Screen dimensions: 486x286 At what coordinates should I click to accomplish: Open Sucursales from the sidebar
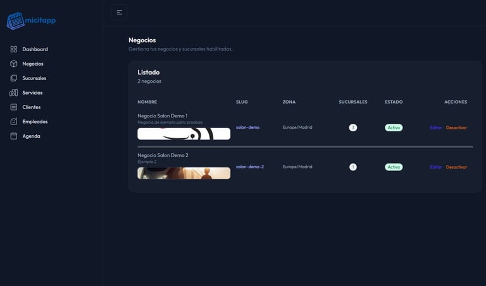(x=34, y=78)
